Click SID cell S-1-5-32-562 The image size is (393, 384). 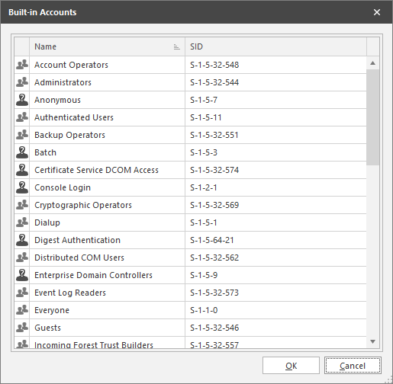[275, 258]
